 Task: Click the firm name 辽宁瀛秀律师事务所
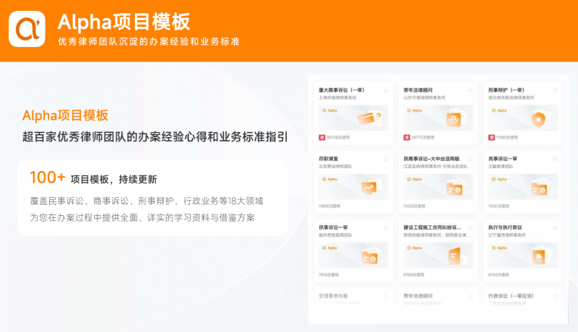coord(507,235)
